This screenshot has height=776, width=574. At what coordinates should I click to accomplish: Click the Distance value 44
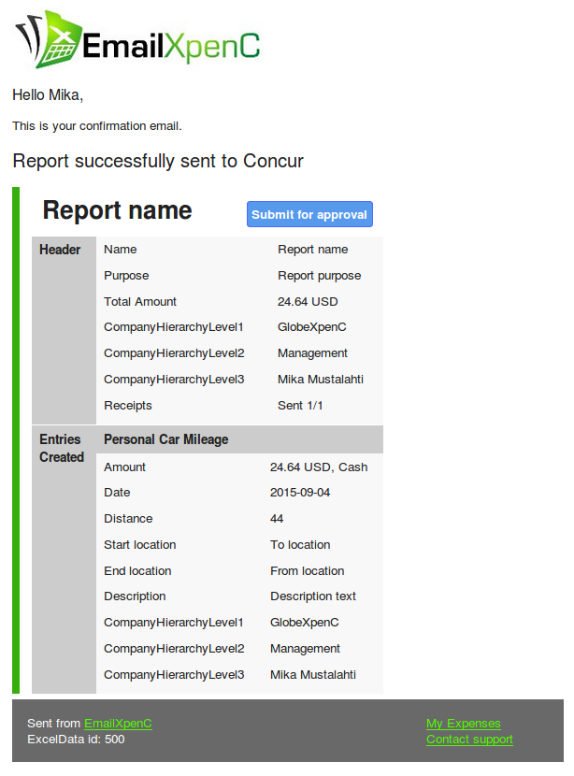277,519
